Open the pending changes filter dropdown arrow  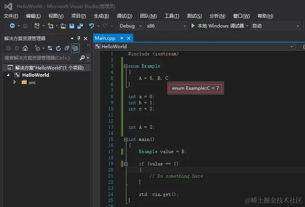click(x=44, y=48)
